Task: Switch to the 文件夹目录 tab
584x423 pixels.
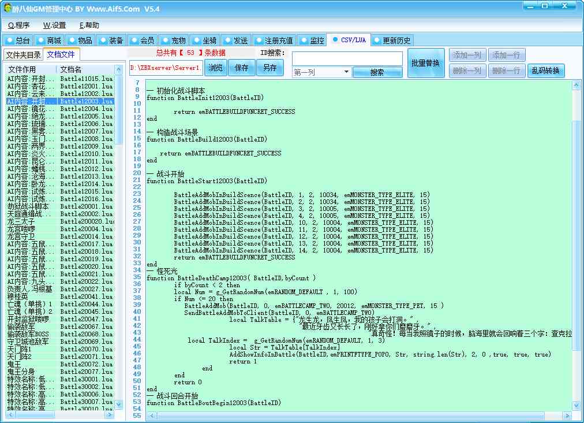Action: pyautogui.click(x=23, y=55)
